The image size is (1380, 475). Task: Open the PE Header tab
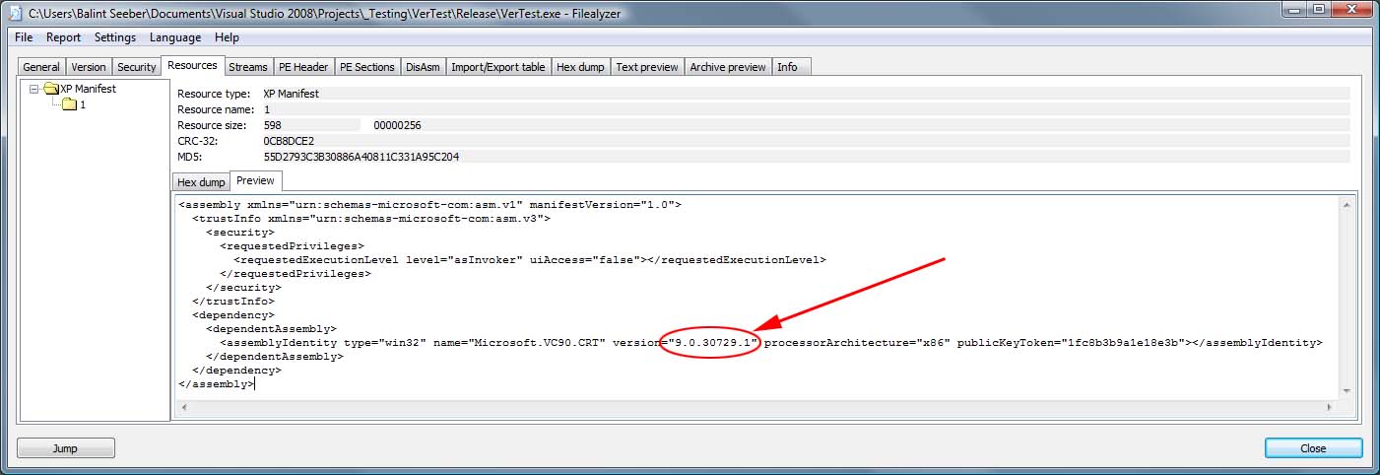coord(303,67)
